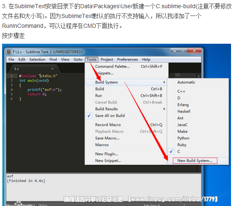Click Build (Ctrl+B) menu item
The width and height of the screenshot is (238, 206).
tap(126, 89)
